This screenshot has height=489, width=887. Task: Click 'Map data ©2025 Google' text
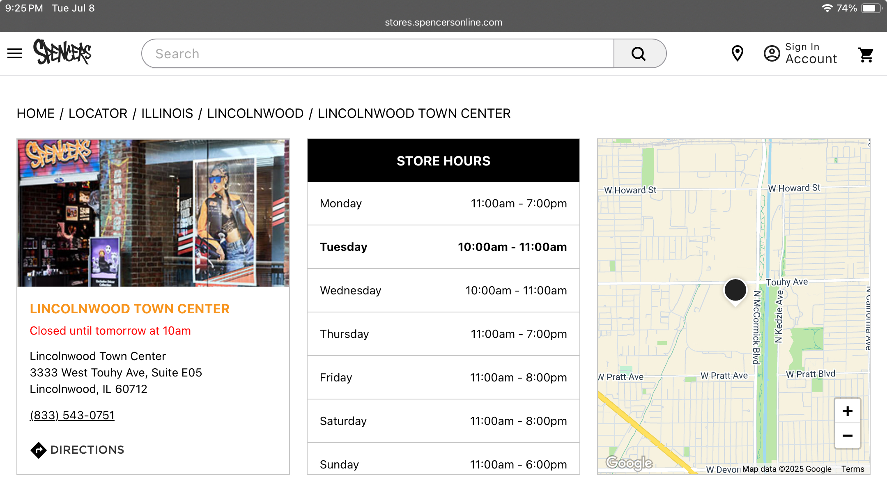coord(787,469)
